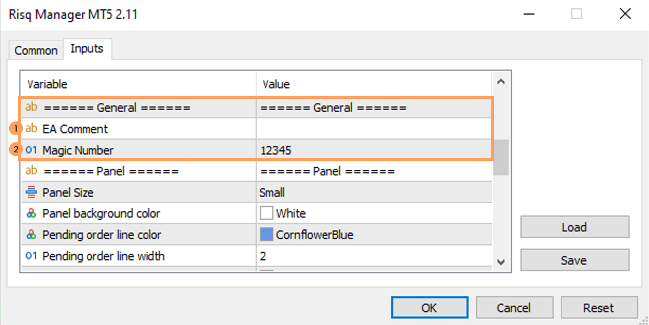Reset inputs with the Reset button
The width and height of the screenshot is (649, 325).
click(599, 308)
